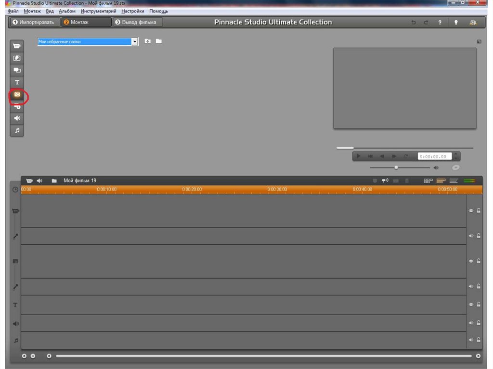493x369 pixels.
Task: Open the Disc menus album tab
Action: 17,106
